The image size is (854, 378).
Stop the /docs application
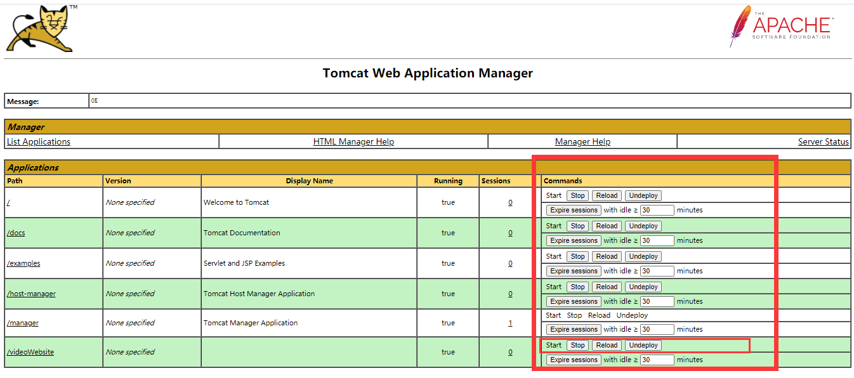577,226
